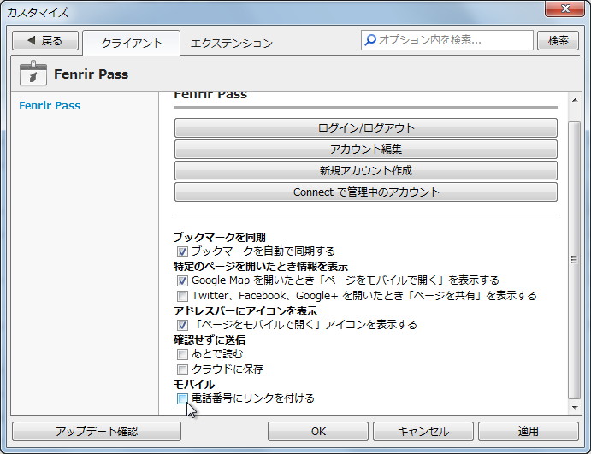Click the 検索 button
Screen dimensions: 591x454
(558, 41)
